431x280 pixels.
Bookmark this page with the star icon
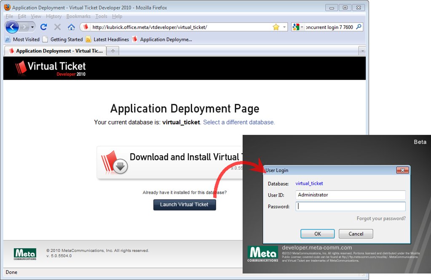click(x=276, y=27)
